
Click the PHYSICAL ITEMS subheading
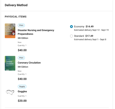pyautogui.click(x=16, y=17)
